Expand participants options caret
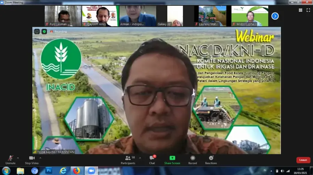 (140, 158)
